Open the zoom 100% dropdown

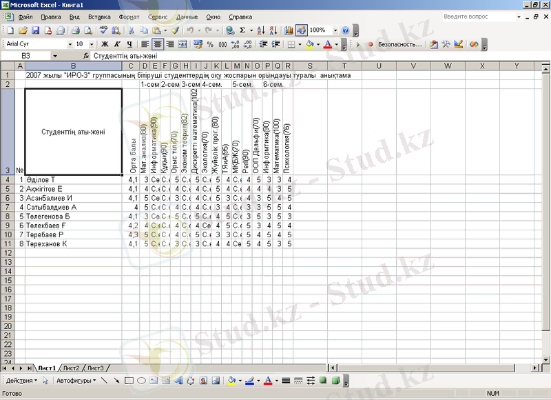coord(335,30)
